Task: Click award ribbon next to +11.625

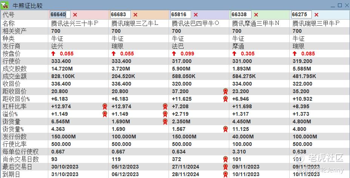Action: (226, 99)
